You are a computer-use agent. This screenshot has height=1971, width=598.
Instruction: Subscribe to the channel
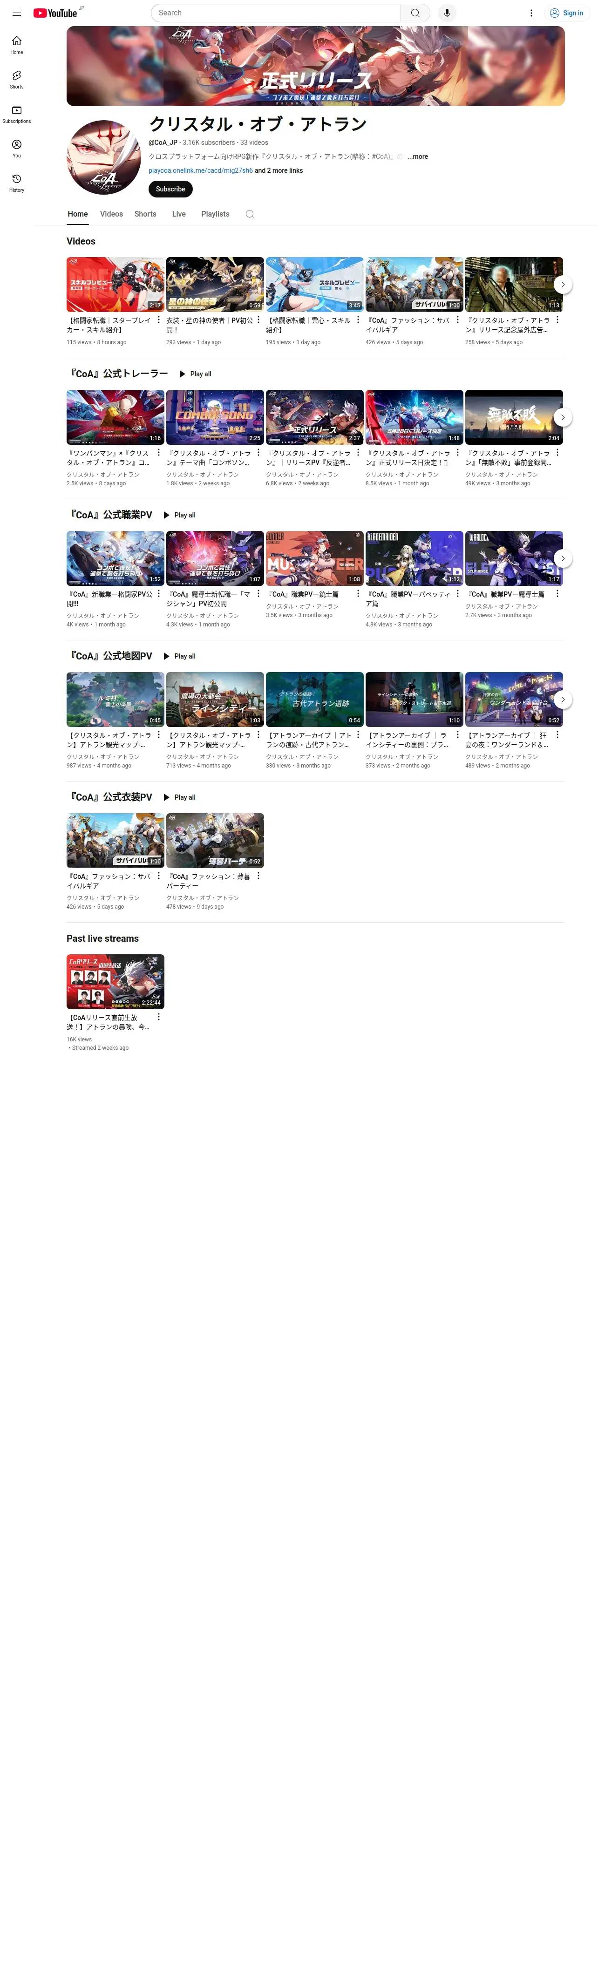point(170,189)
